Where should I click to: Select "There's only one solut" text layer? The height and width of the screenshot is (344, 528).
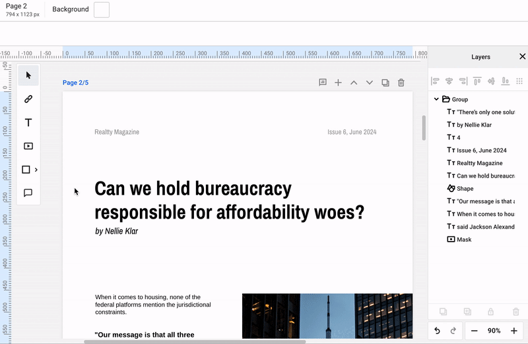(x=481, y=112)
